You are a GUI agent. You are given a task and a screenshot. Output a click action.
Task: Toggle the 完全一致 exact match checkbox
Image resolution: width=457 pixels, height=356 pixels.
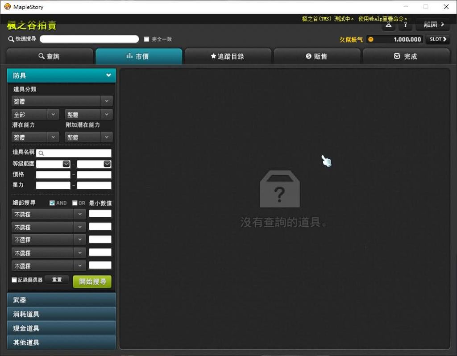click(146, 39)
